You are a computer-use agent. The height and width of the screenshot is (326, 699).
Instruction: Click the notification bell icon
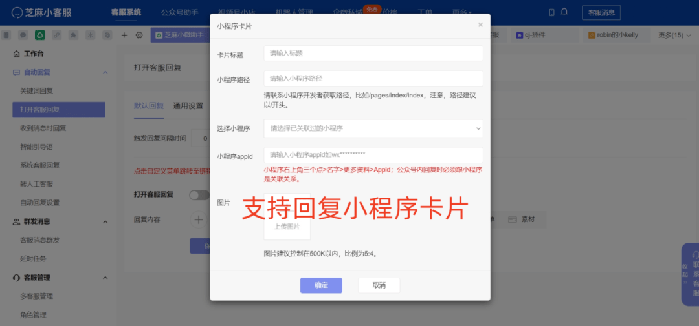[564, 12]
